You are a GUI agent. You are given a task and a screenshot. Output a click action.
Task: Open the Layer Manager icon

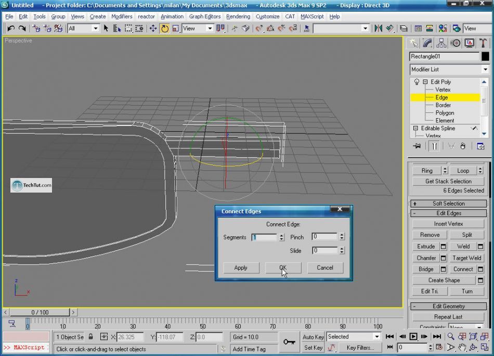pos(404,29)
